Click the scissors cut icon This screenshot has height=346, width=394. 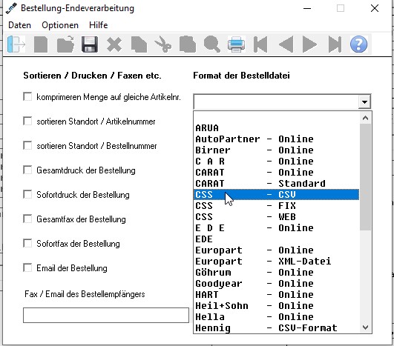click(163, 44)
